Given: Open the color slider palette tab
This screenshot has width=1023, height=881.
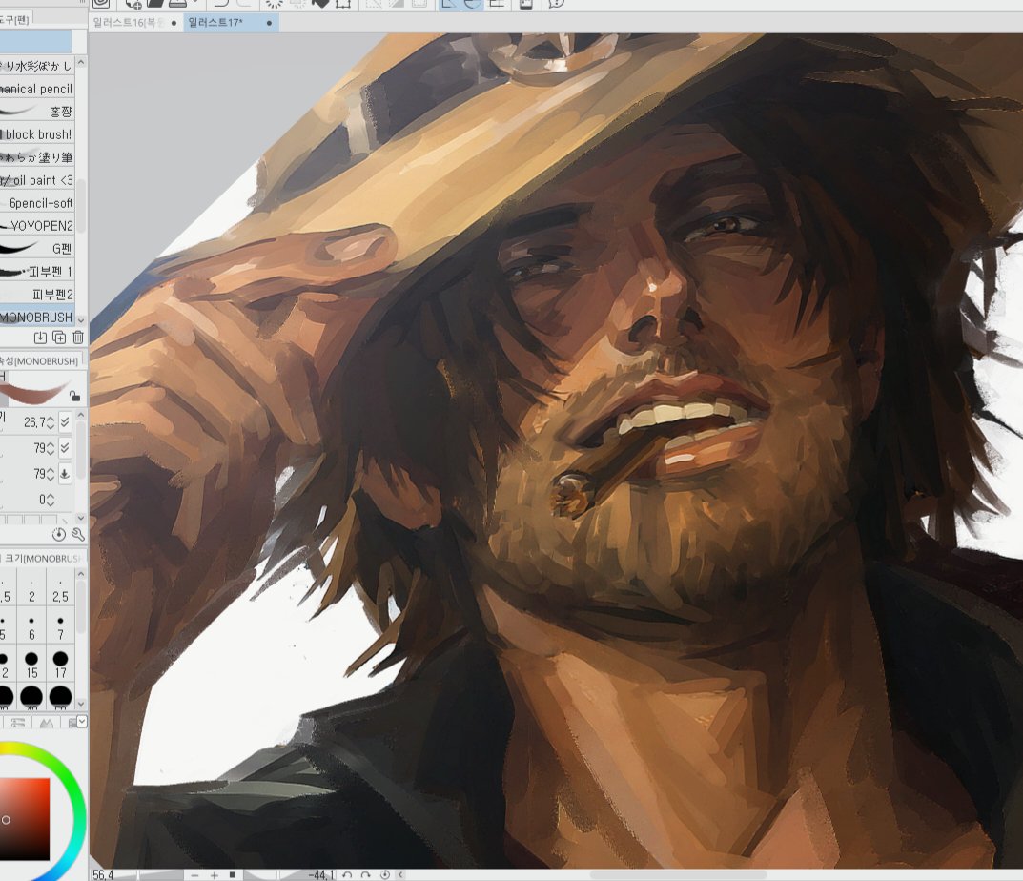Looking at the screenshot, I should pyautogui.click(x=18, y=723).
